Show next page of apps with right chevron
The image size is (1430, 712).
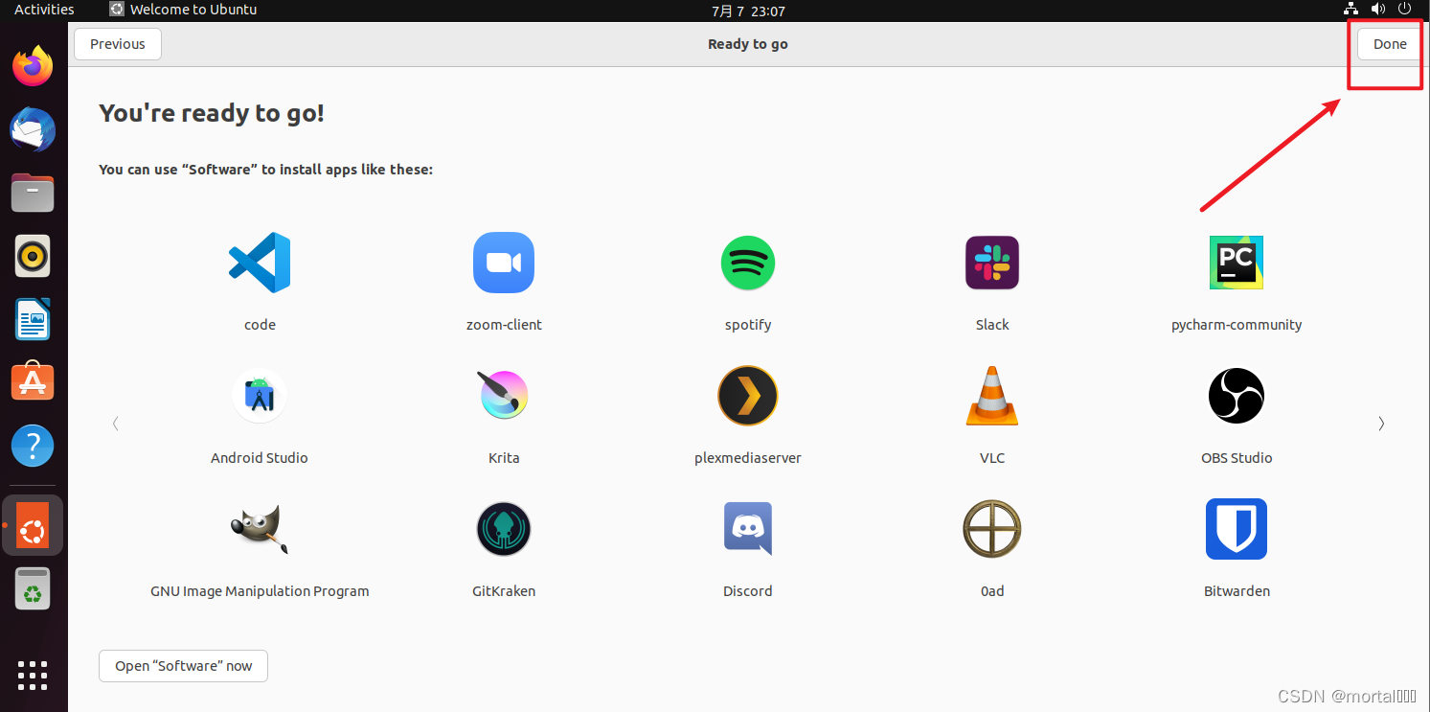tap(1381, 423)
